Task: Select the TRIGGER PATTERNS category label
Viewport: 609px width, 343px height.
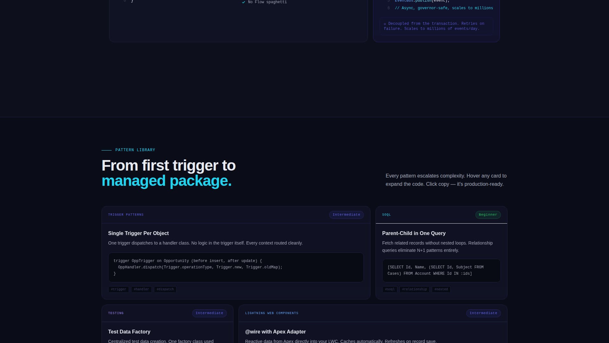Action: click(126, 215)
